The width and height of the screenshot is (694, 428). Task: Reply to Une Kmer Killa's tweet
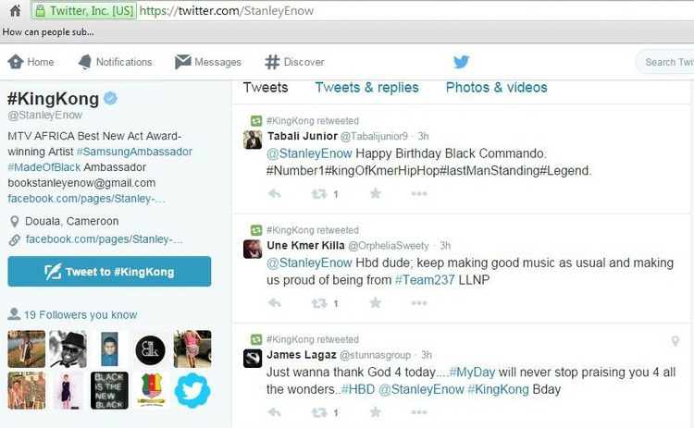coord(275,303)
